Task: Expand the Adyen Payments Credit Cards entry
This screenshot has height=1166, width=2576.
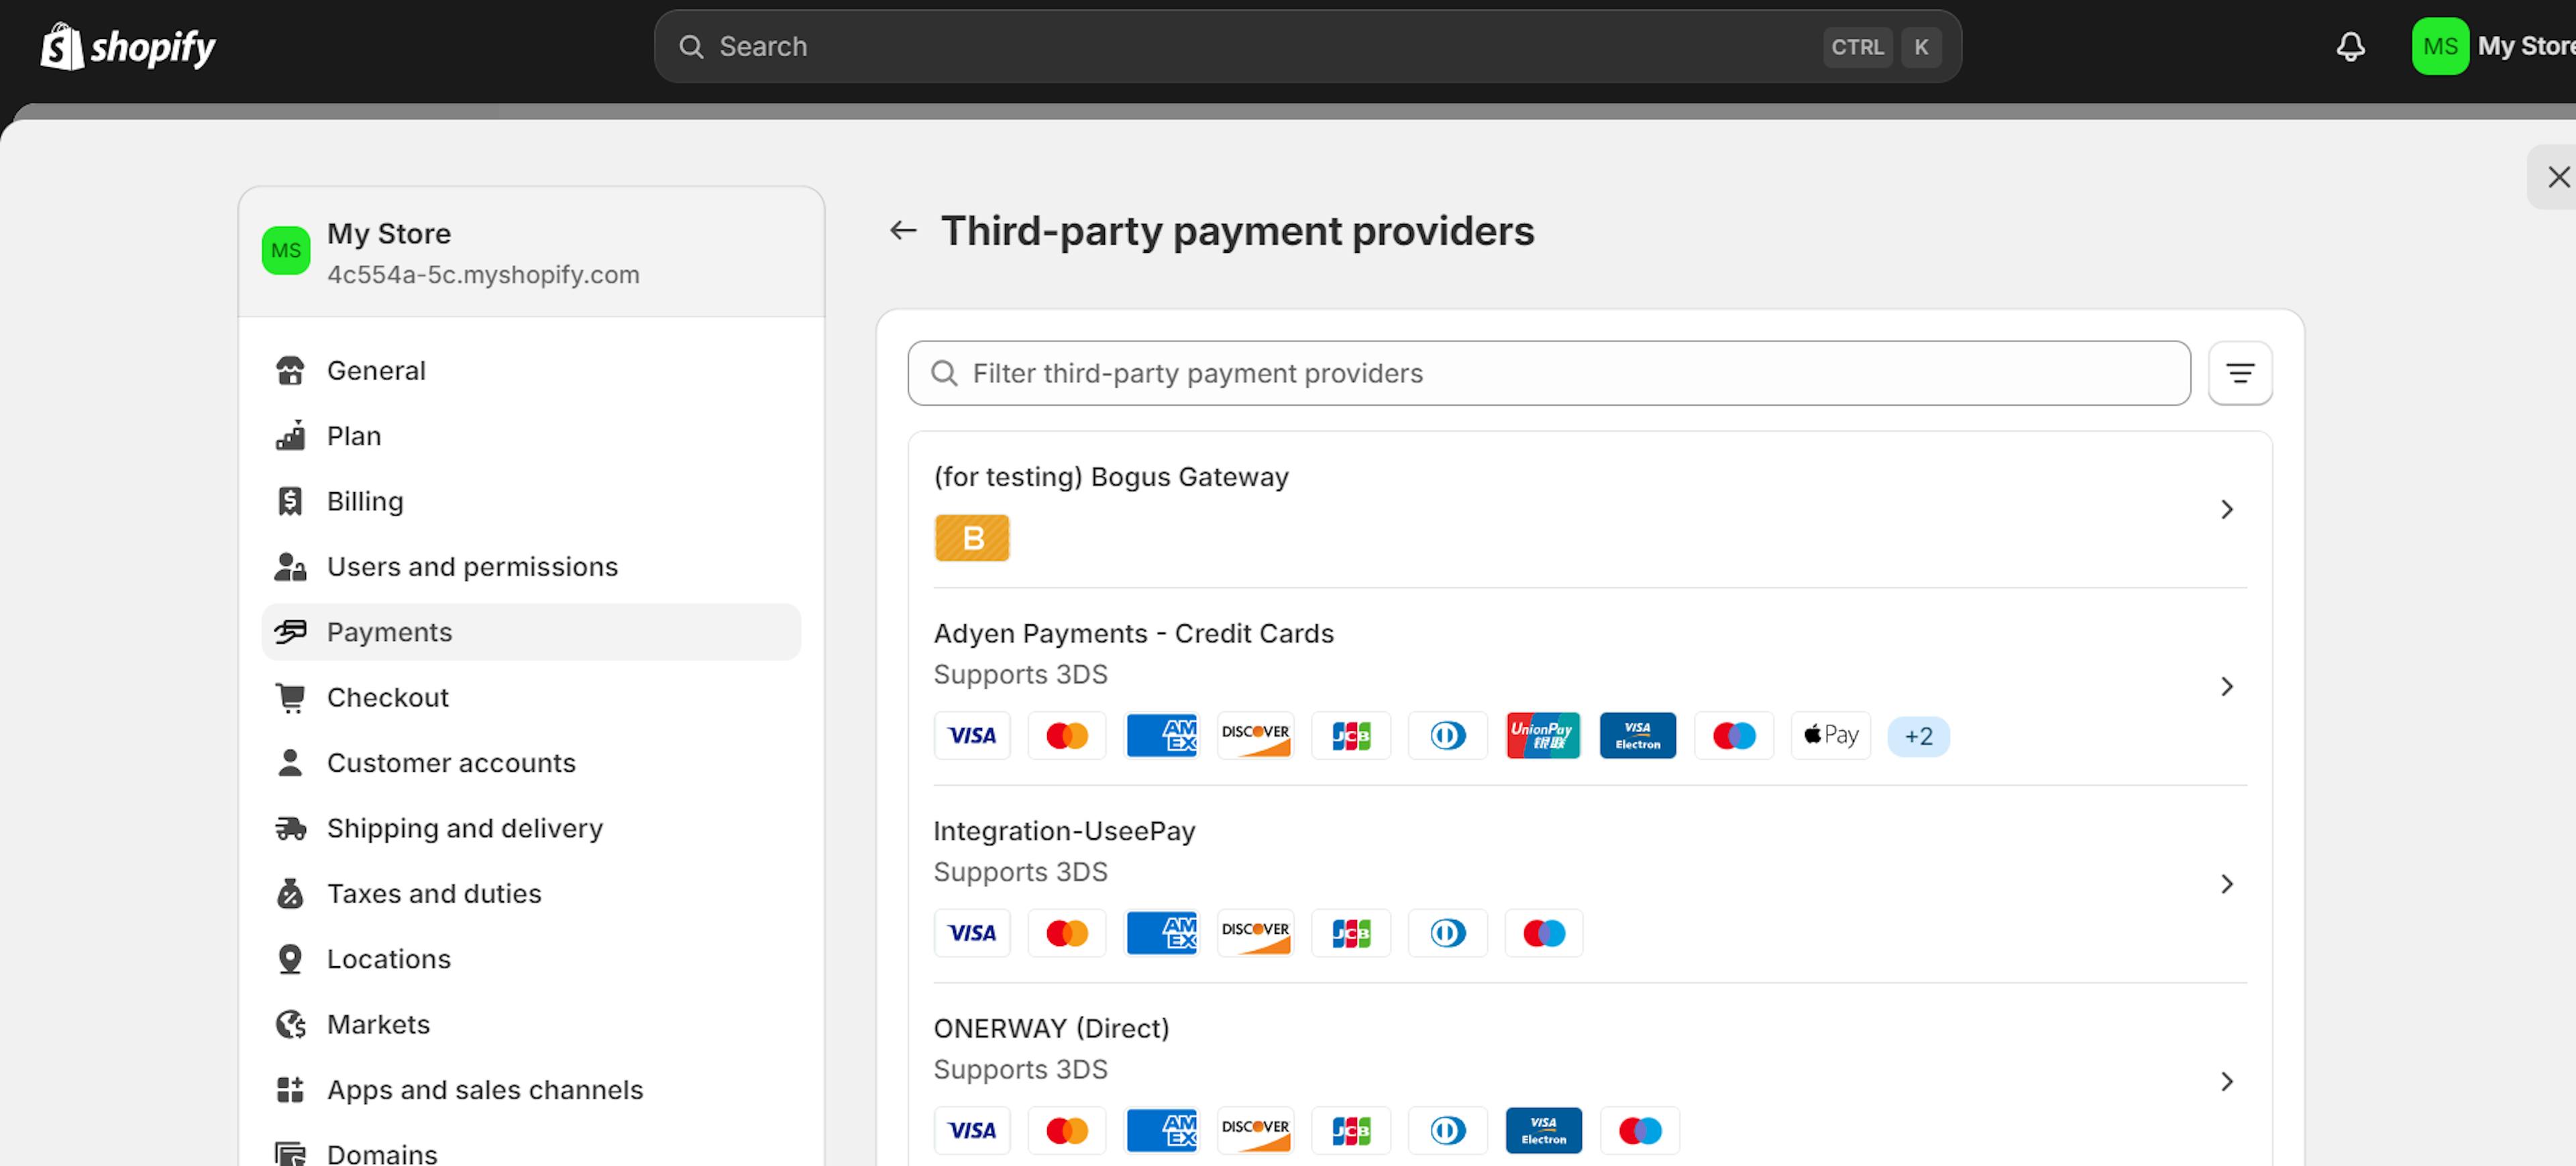Action: point(2229,687)
